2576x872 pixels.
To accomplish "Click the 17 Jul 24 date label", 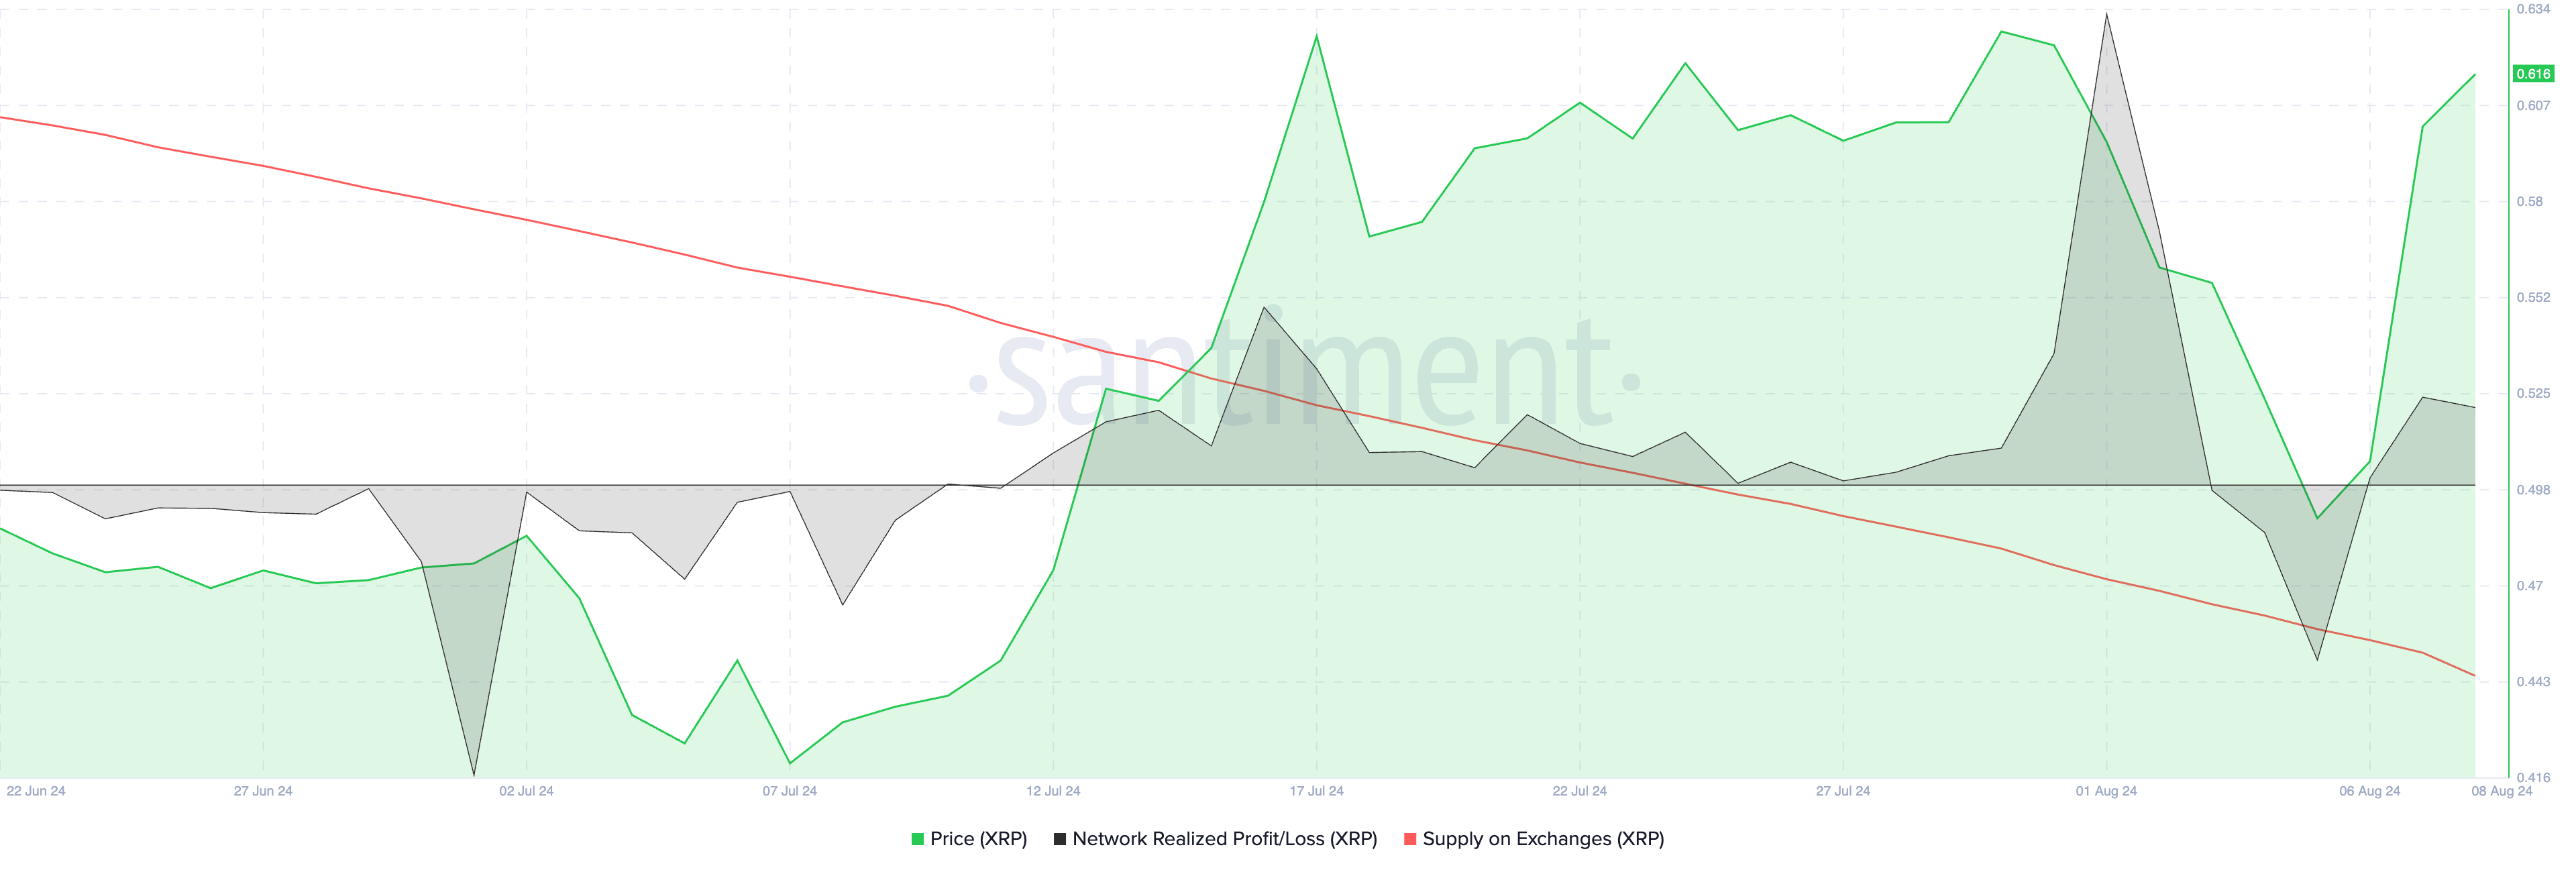I will coord(1316,791).
